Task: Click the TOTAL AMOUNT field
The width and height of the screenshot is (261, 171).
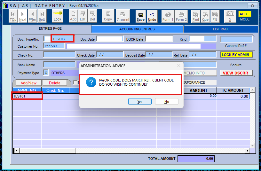Action: (196, 159)
